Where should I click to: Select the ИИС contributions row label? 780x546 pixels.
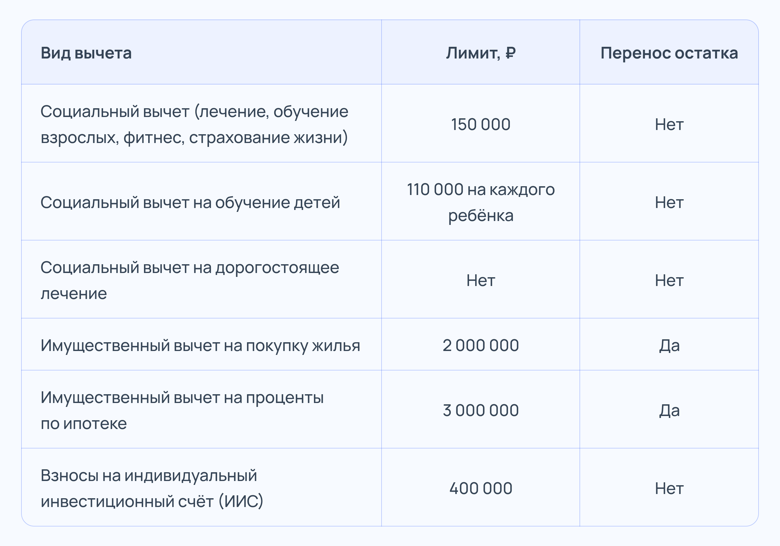(152, 488)
